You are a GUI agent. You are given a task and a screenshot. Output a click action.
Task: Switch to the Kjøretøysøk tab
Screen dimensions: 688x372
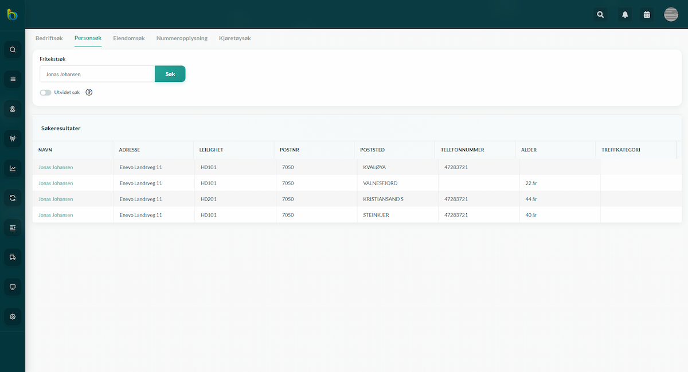[x=235, y=38]
